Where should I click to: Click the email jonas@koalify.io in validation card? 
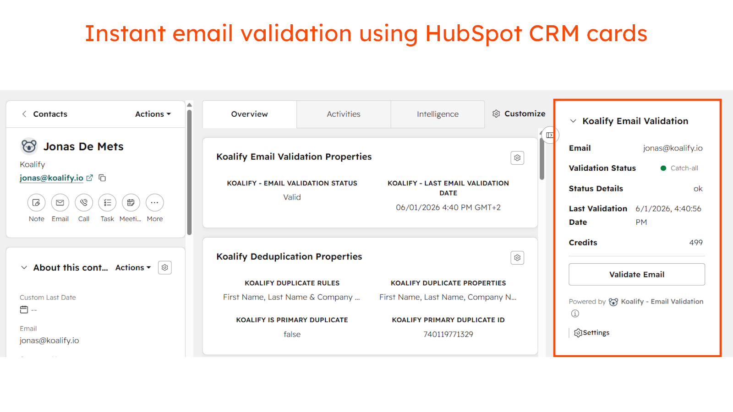point(673,148)
